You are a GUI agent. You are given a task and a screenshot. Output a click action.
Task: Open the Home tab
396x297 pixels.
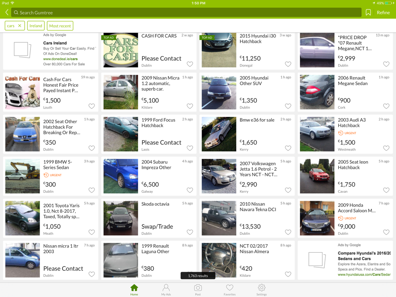point(134,290)
